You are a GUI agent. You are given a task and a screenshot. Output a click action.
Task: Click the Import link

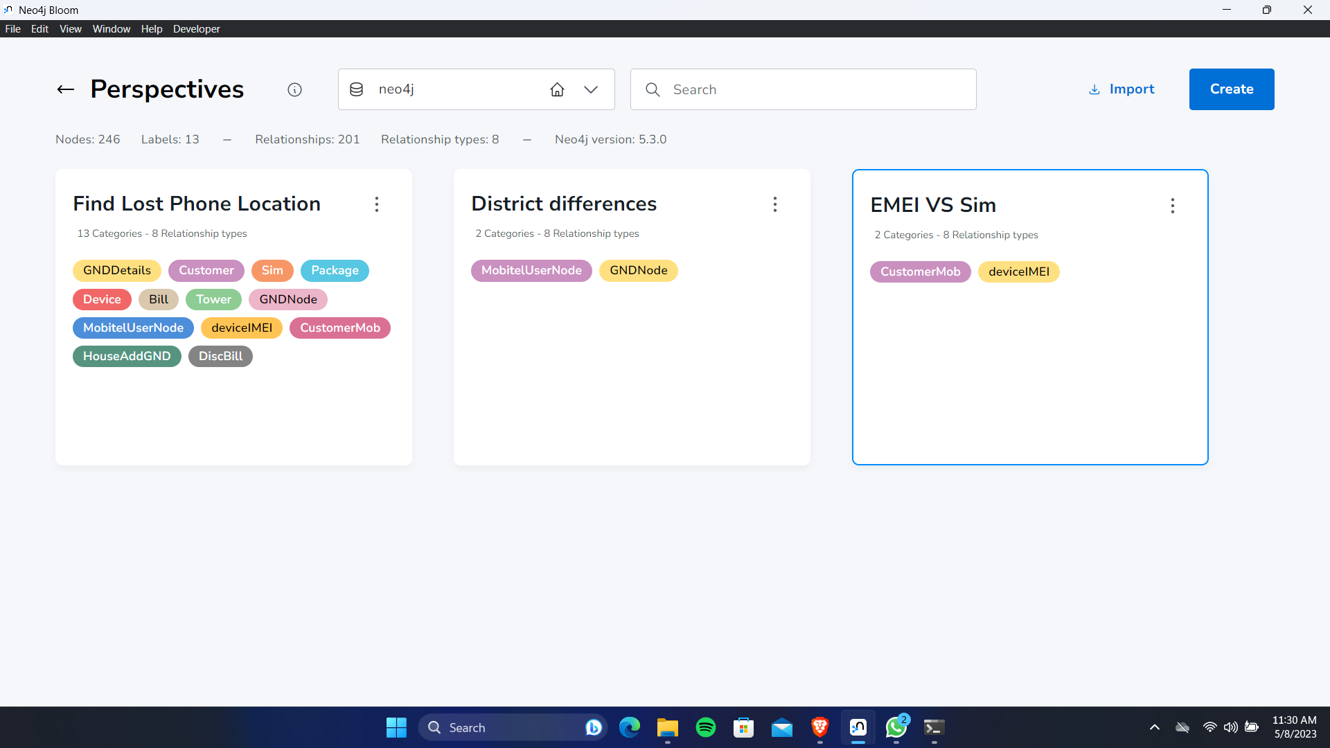coord(1132,89)
